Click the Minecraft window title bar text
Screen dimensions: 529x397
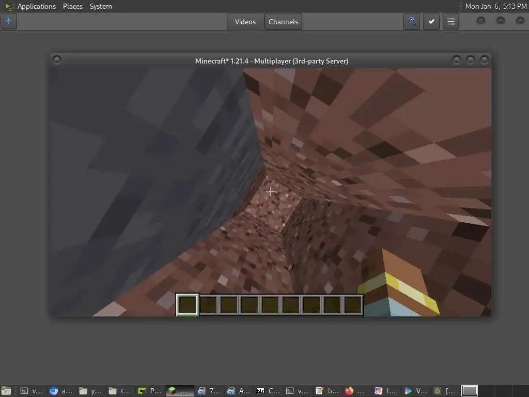pyautogui.click(x=272, y=61)
